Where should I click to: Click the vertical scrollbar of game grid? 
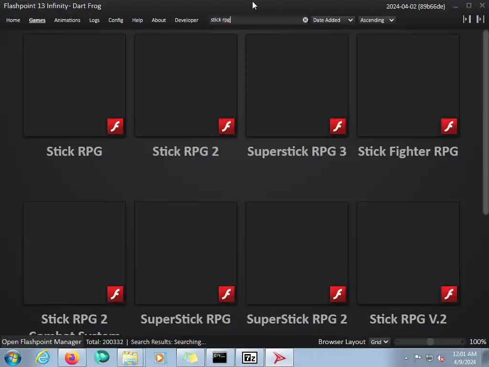(x=486, y=122)
